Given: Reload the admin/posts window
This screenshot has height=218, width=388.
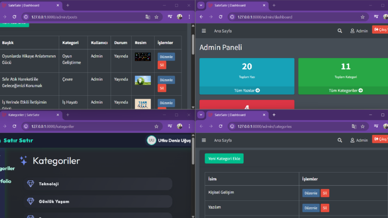Looking at the screenshot, I should [x=14, y=17].
